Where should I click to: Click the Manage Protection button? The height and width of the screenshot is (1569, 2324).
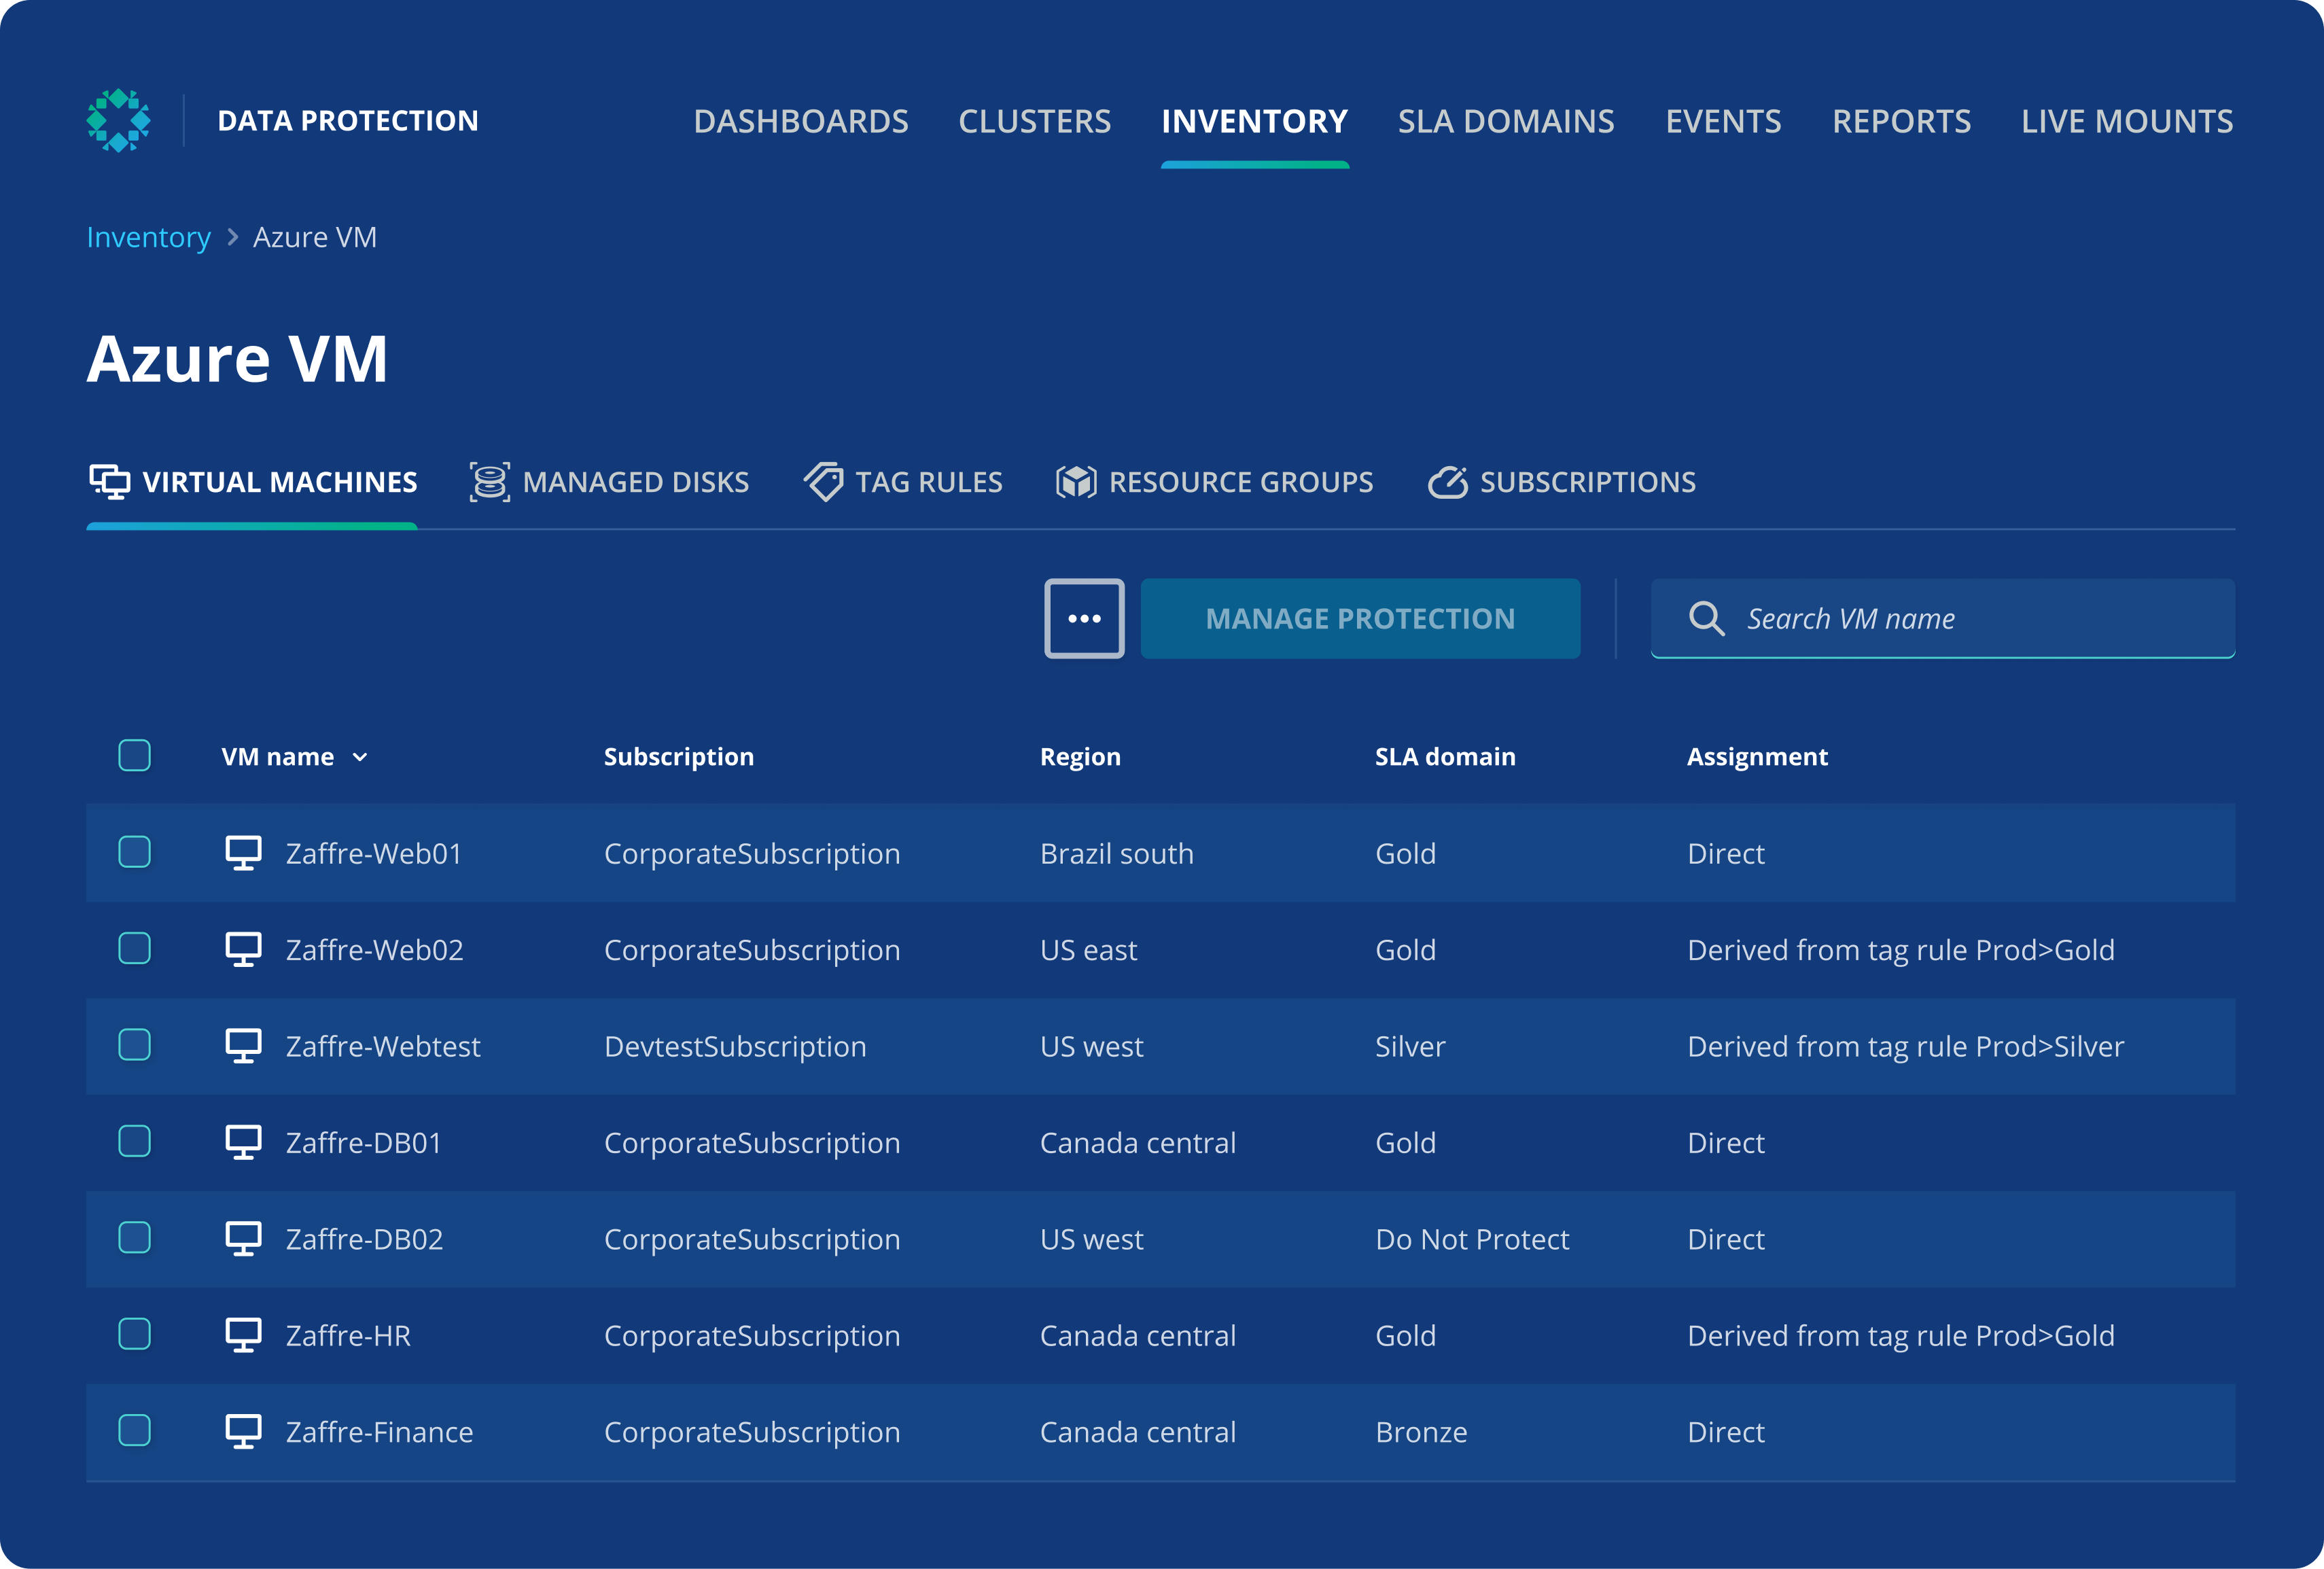tap(1360, 618)
